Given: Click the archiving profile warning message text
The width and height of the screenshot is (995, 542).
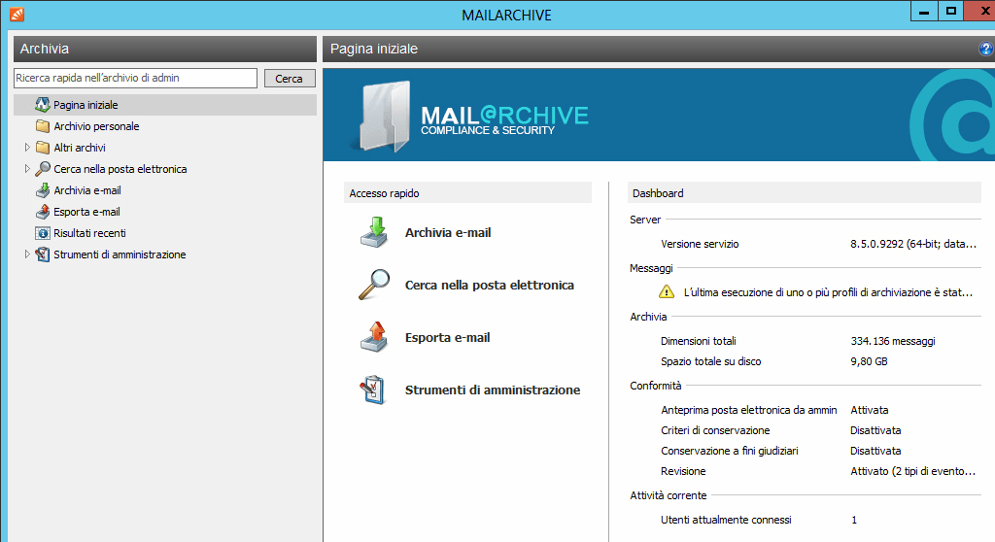Looking at the screenshot, I should (828, 292).
